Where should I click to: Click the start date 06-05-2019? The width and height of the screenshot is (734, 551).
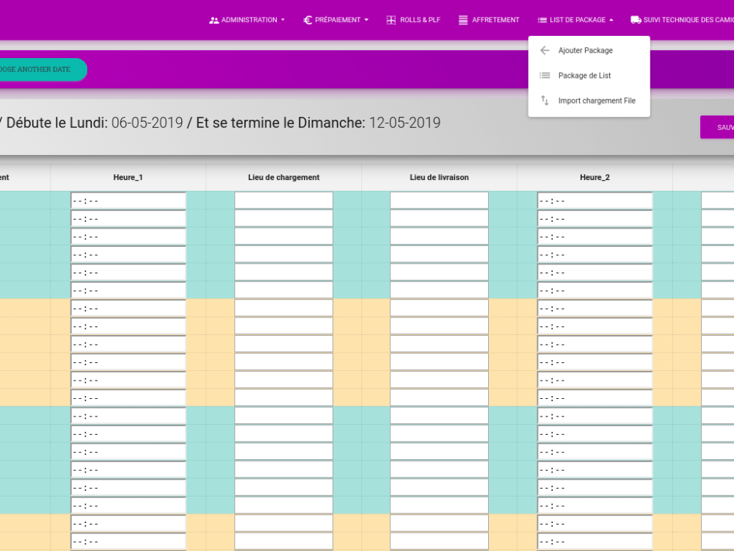tap(147, 123)
